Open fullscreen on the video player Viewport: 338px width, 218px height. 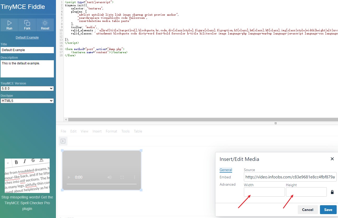pos(122,177)
